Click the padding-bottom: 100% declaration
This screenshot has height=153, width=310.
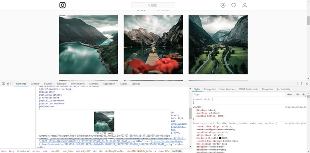(210, 116)
